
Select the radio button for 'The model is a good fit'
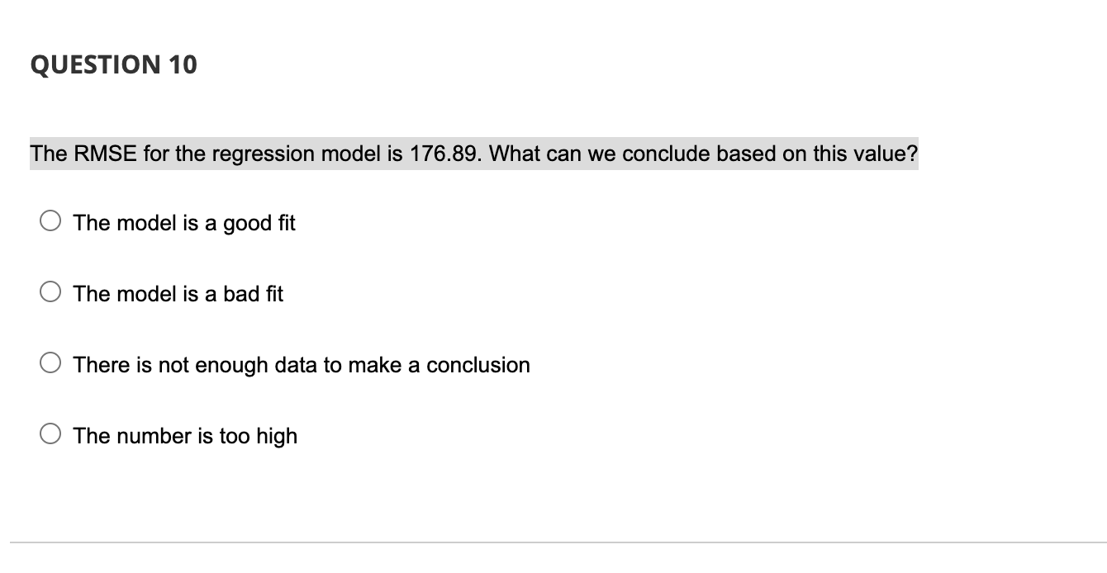pos(50,220)
